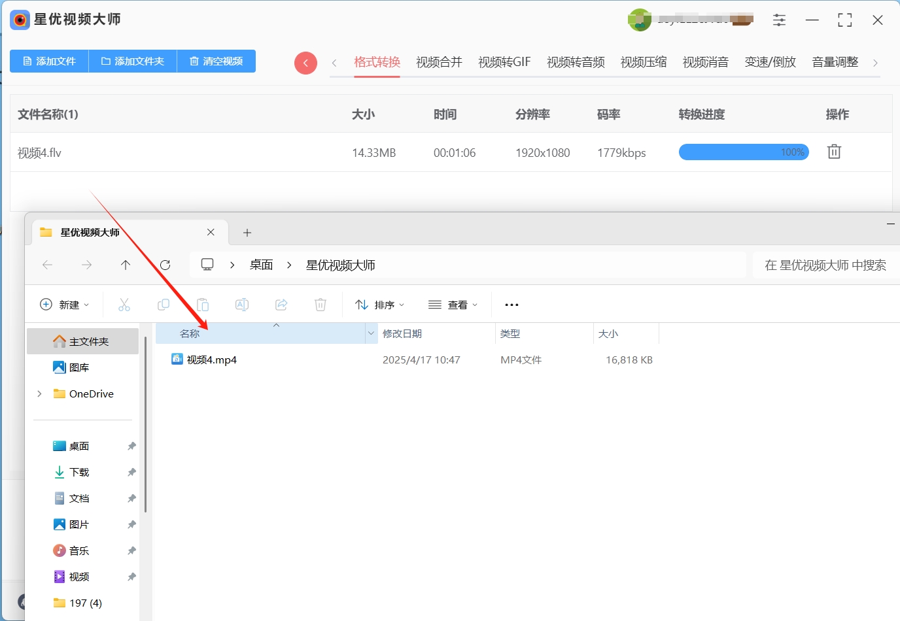
Task: Switch to the 视频合并 tab
Action: click(x=439, y=62)
